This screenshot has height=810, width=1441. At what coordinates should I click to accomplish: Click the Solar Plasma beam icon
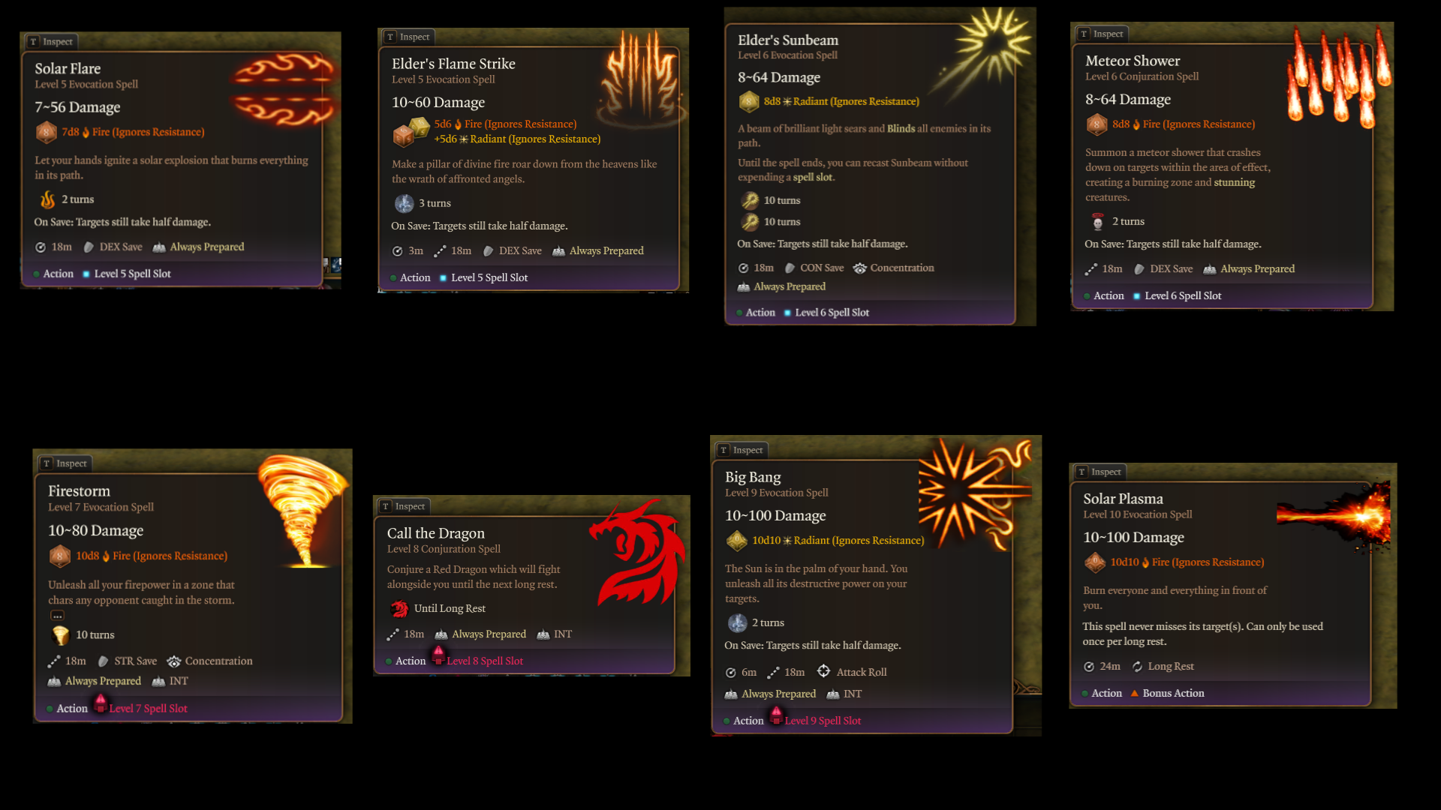[1334, 516]
